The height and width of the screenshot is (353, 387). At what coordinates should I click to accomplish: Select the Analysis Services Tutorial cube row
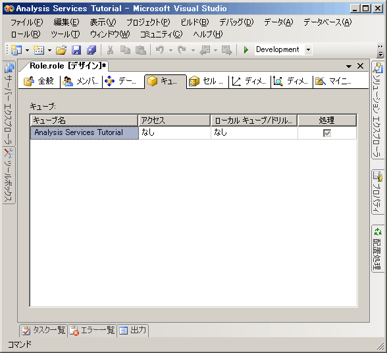coord(84,132)
